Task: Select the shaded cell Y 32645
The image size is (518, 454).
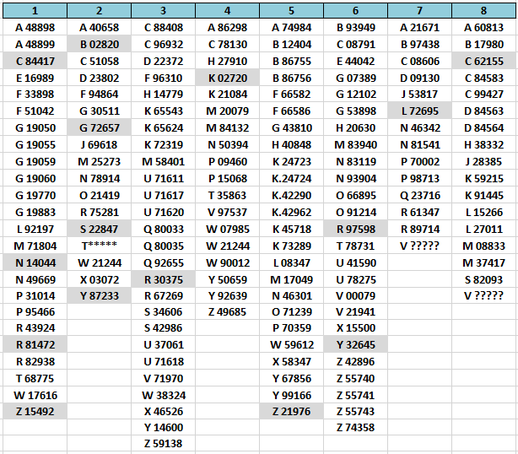Action: [x=355, y=344]
